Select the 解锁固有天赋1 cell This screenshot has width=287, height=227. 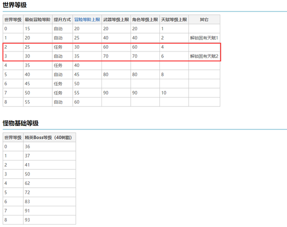point(204,38)
